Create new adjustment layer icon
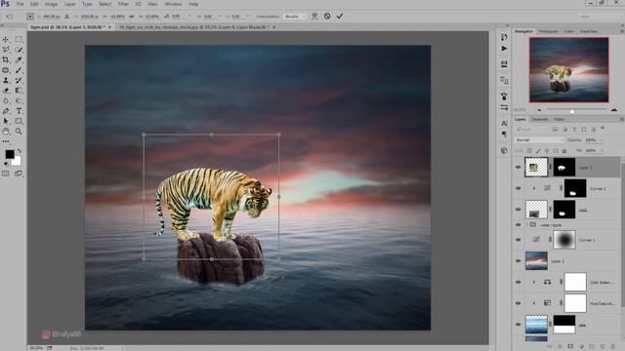Image resolution: width=625 pixels, height=351 pixels. 581,347
